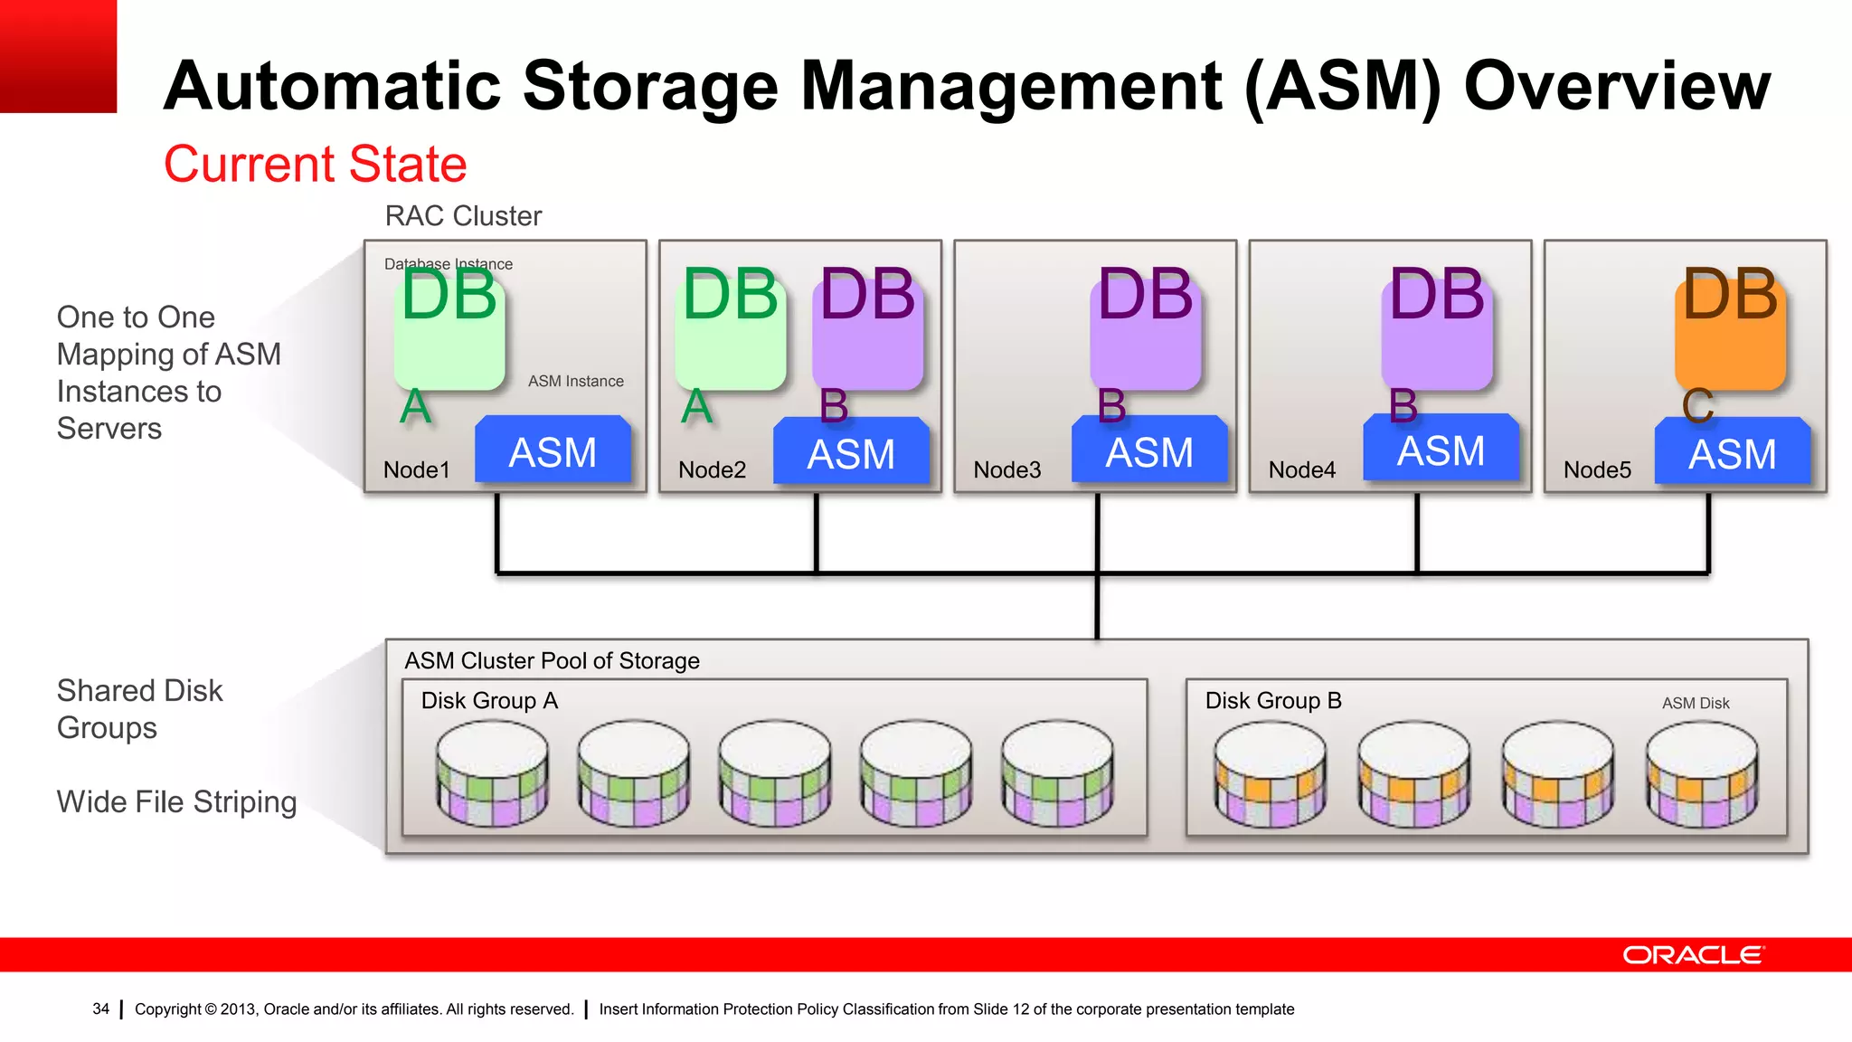This screenshot has height=1042, width=1852.
Task: Click the red square in top-left corner
Action: [x=59, y=56]
